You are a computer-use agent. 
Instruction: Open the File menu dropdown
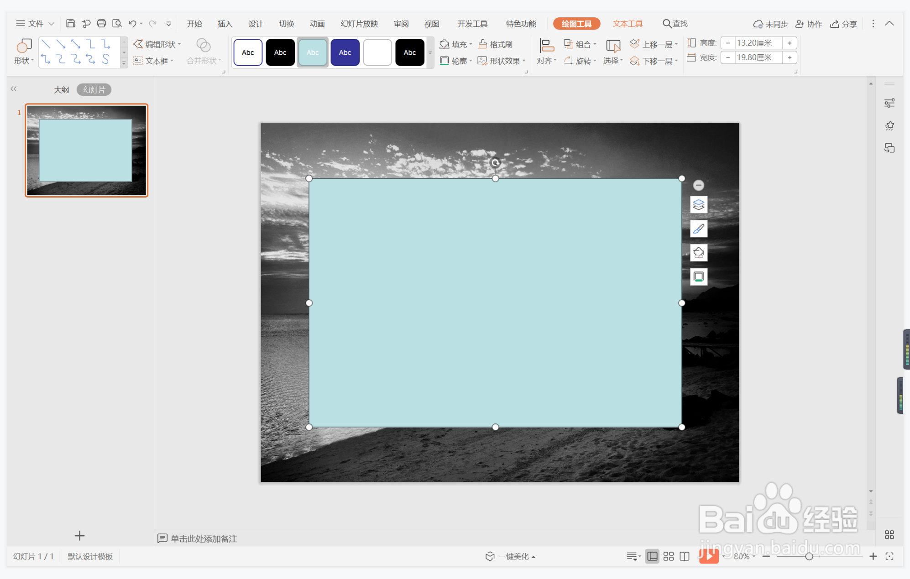click(35, 23)
